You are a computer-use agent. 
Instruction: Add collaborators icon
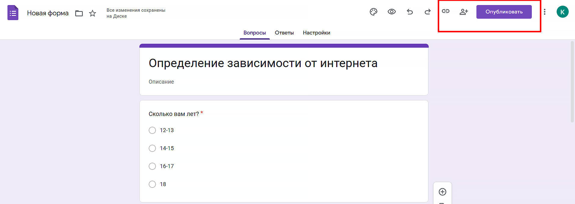(x=464, y=12)
